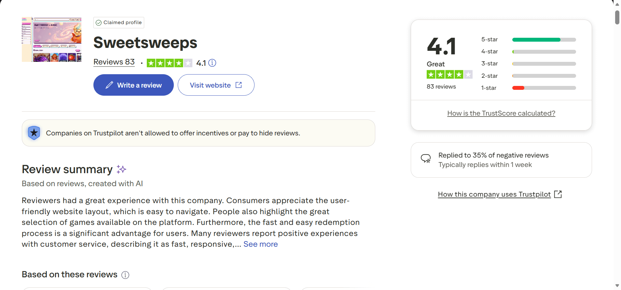Image resolution: width=621 pixels, height=290 pixels.
Task: Open the Reviews 83 link
Action: point(114,62)
